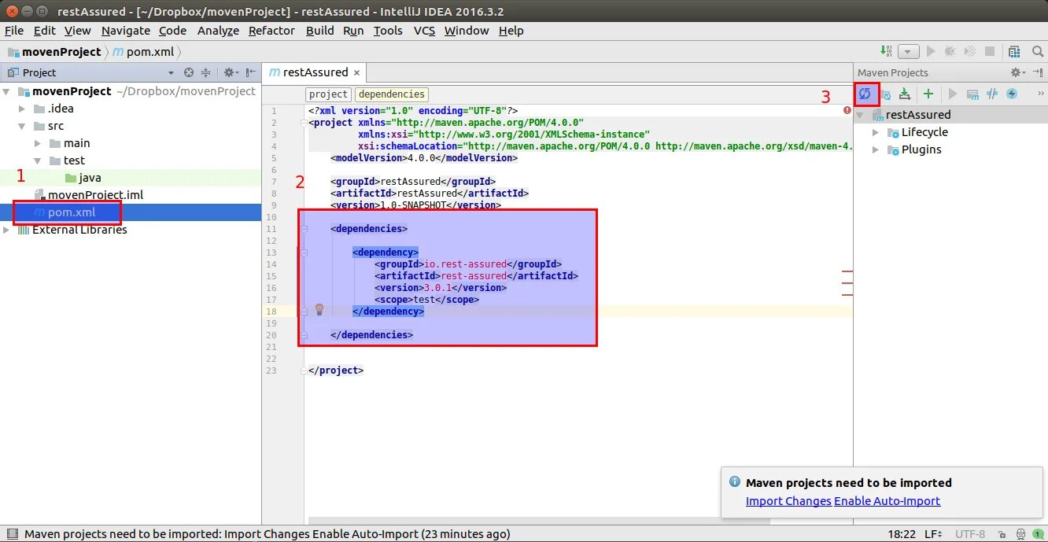The image size is (1048, 542).
Task: Select movenProject.iml file
Action: [x=88, y=195]
